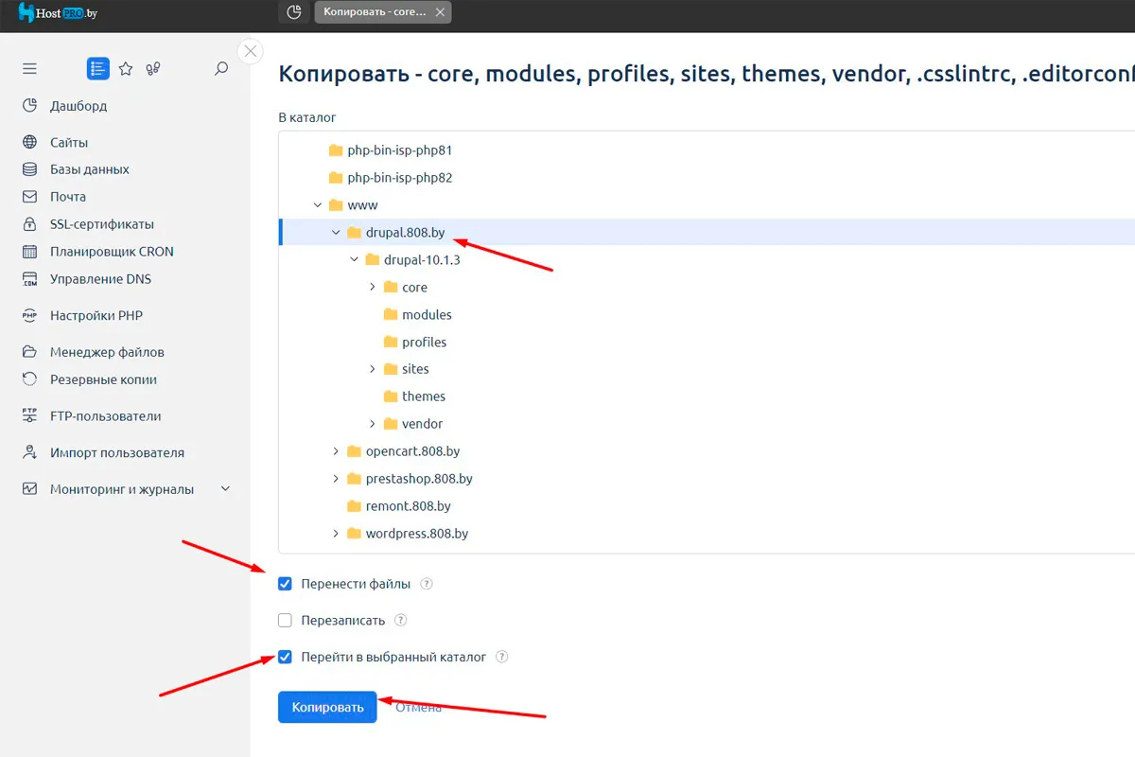Open SSL-сертификаты page

(102, 224)
